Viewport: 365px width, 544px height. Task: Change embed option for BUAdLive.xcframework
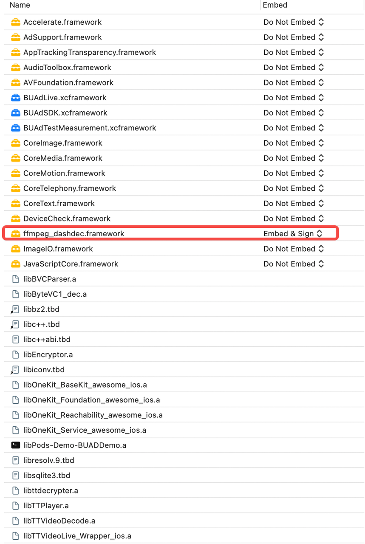pyautogui.click(x=294, y=98)
